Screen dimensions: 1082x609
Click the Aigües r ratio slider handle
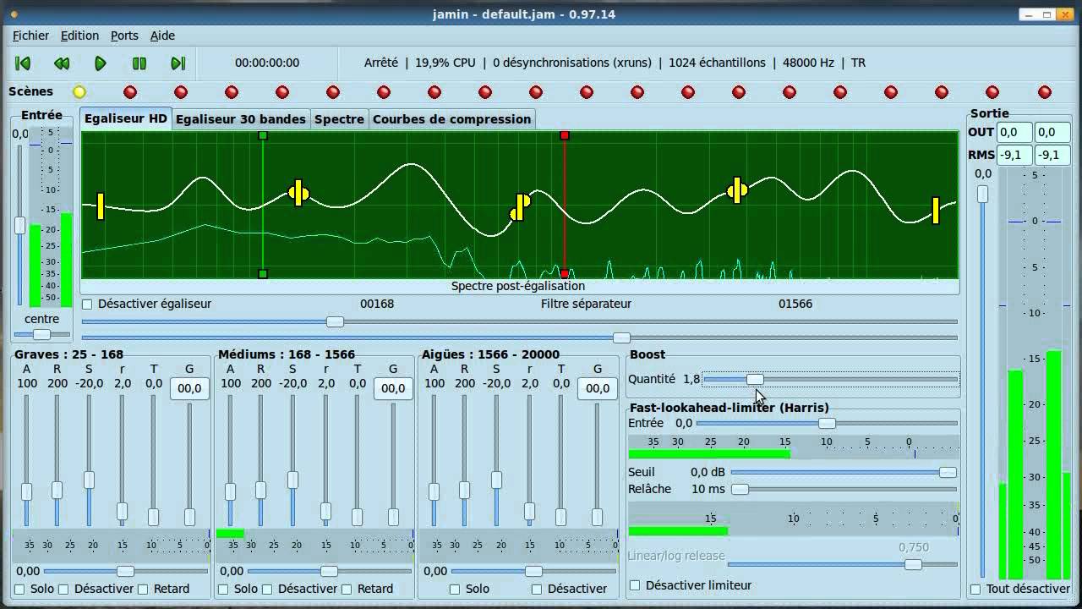pyautogui.click(x=529, y=511)
